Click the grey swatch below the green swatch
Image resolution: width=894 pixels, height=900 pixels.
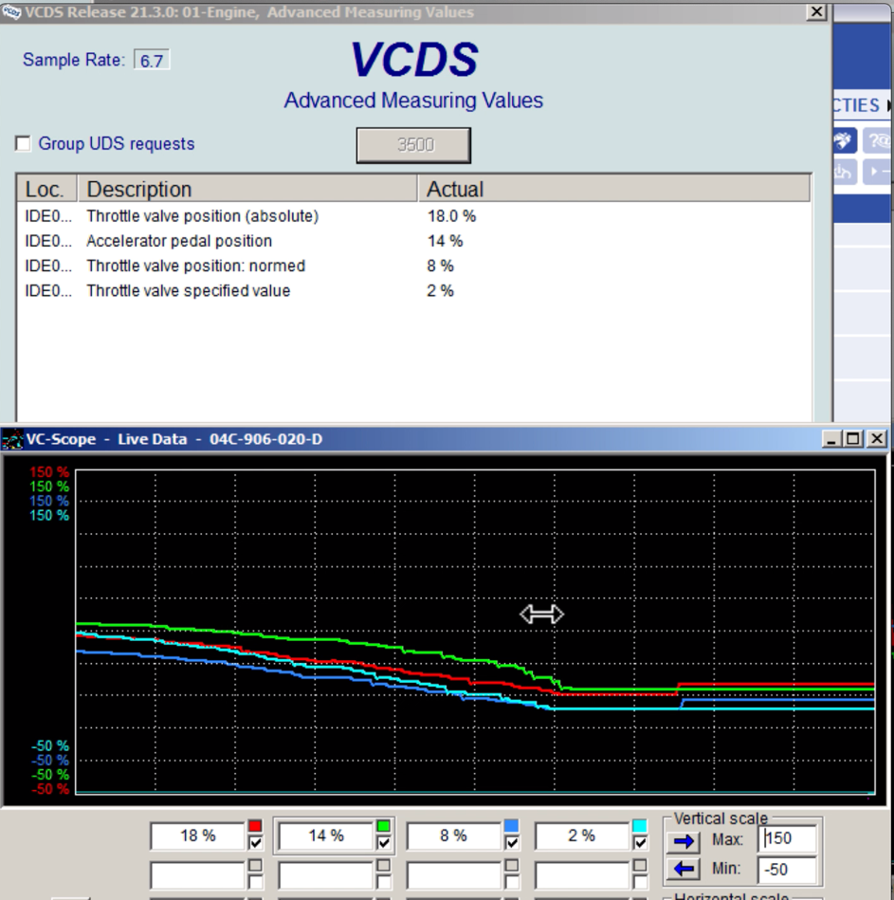coord(383,866)
